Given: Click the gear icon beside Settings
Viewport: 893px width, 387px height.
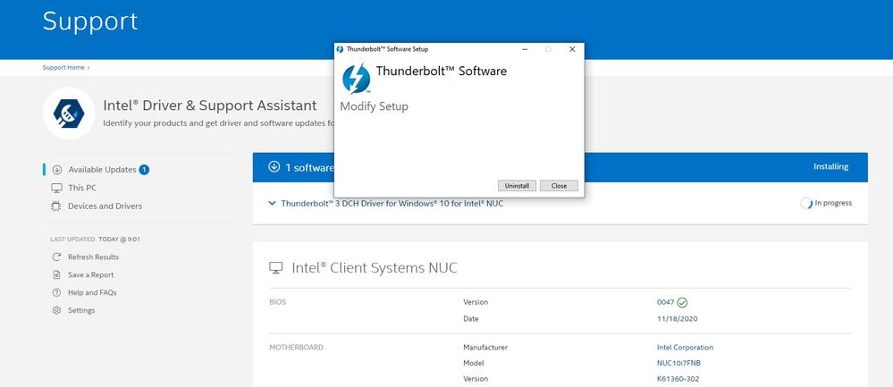Looking at the screenshot, I should point(56,310).
